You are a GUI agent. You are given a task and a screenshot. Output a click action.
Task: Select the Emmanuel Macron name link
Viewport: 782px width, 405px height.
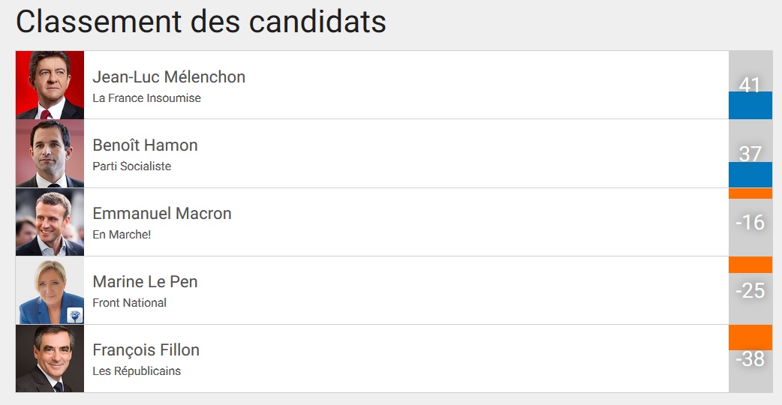click(x=162, y=214)
